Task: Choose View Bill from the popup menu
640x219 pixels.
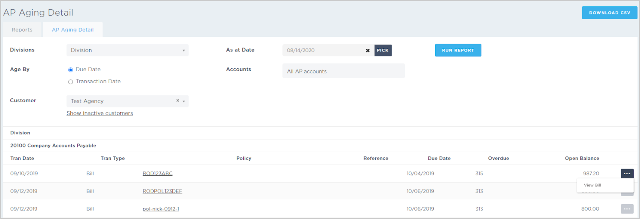Action: [x=592, y=185]
